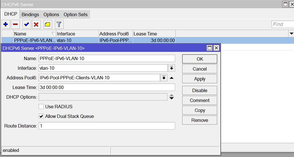This screenshot has width=294, height=157.
Task: Open the Filter funnel icon
Action: 59,24
